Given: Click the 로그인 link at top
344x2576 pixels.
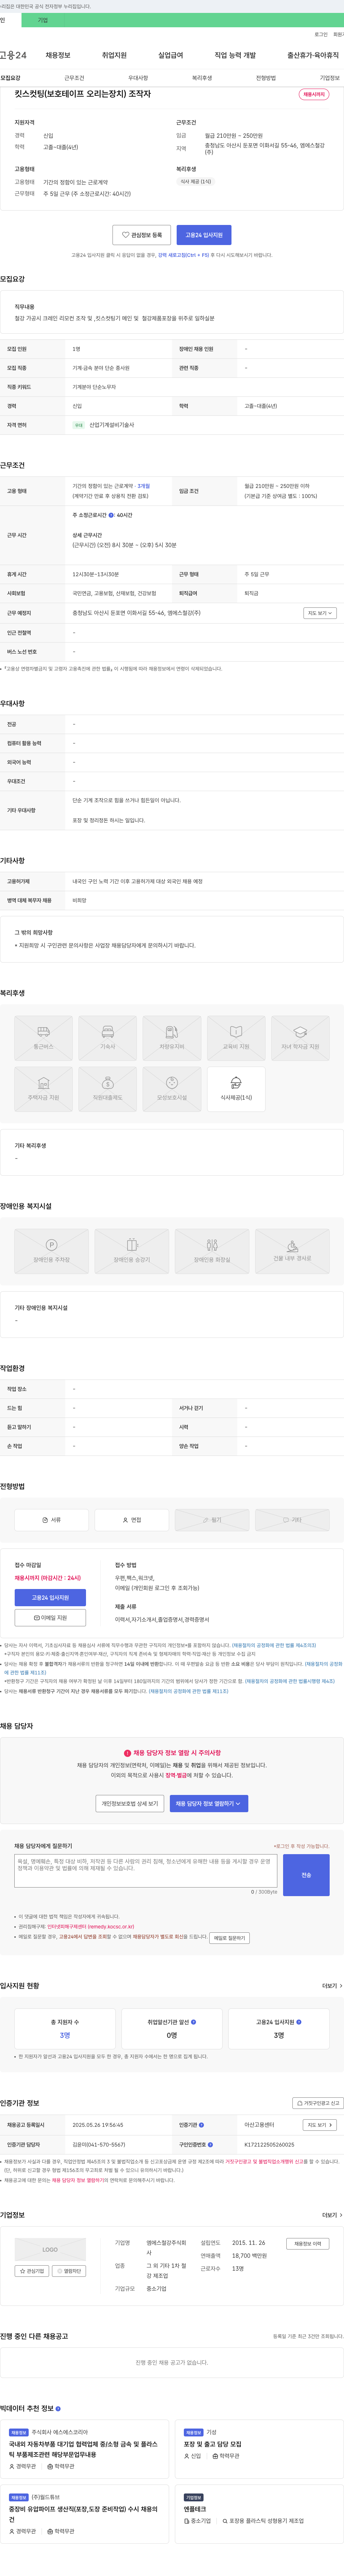Looking at the screenshot, I should click(x=321, y=34).
